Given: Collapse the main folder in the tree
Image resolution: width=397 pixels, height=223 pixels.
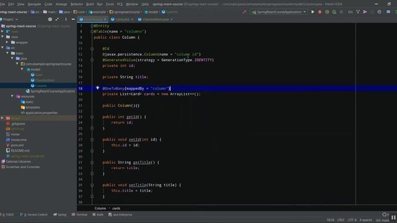Looking at the screenshot, I should point(7,53).
